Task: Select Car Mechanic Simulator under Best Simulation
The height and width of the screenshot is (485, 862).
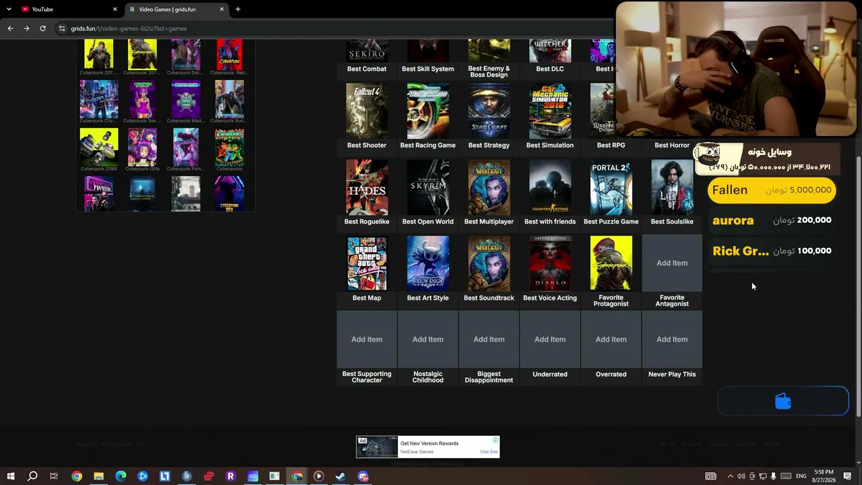Action: point(550,111)
